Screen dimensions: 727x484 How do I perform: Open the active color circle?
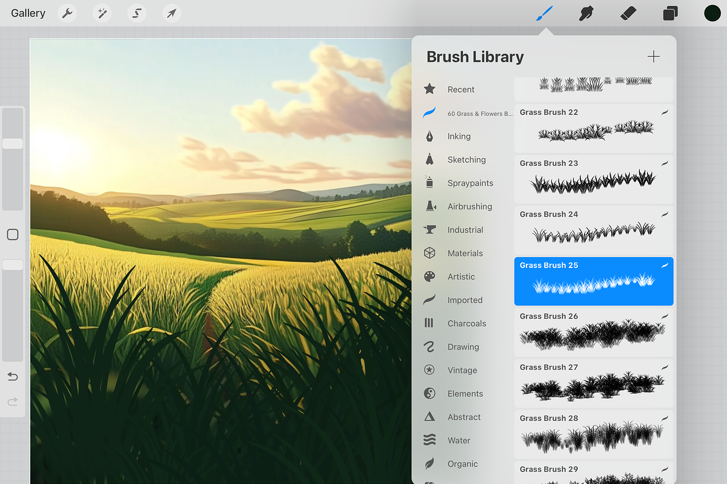(x=712, y=13)
